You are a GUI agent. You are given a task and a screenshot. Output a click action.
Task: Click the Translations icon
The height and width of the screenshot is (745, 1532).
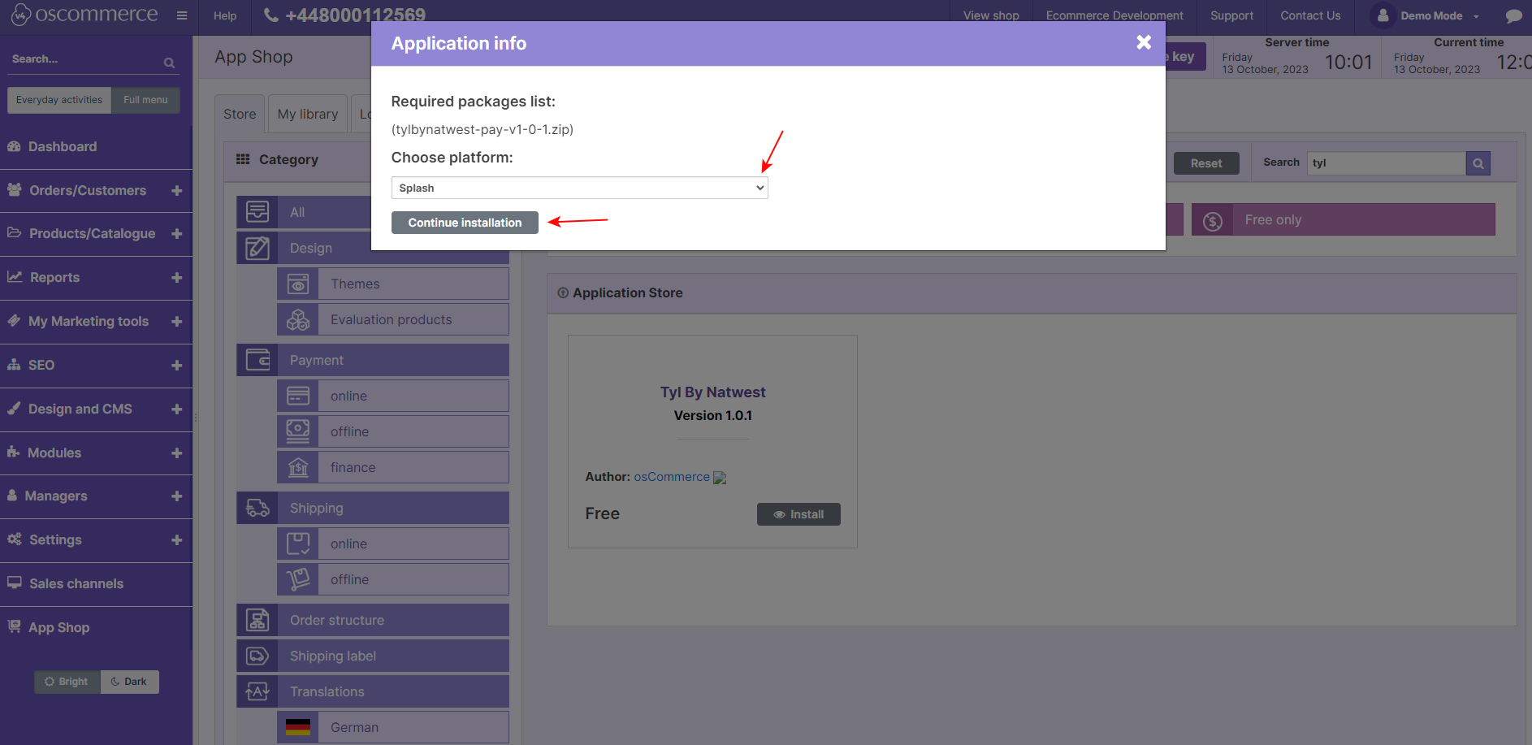pyautogui.click(x=257, y=691)
